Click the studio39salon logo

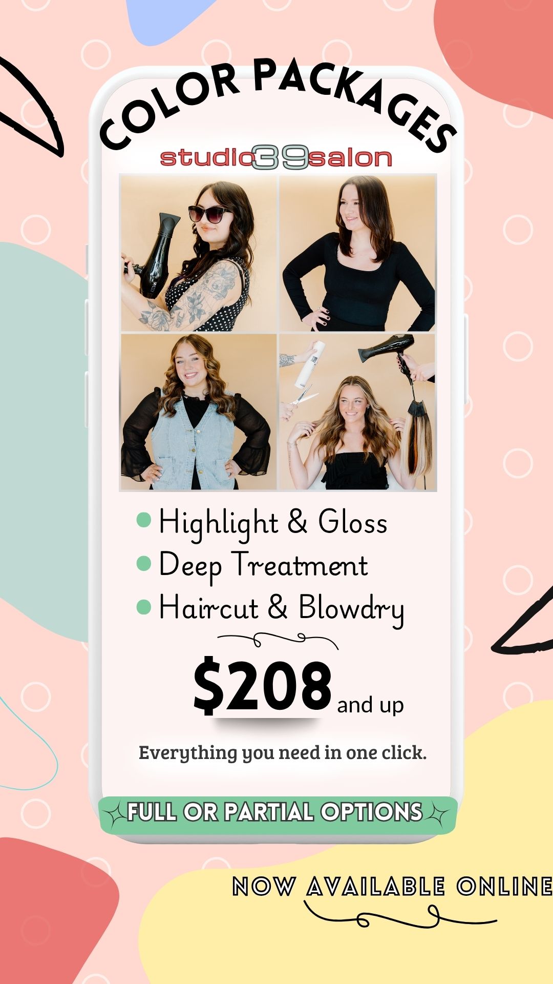276,157
